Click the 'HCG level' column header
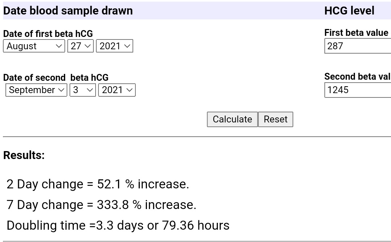 point(349,11)
